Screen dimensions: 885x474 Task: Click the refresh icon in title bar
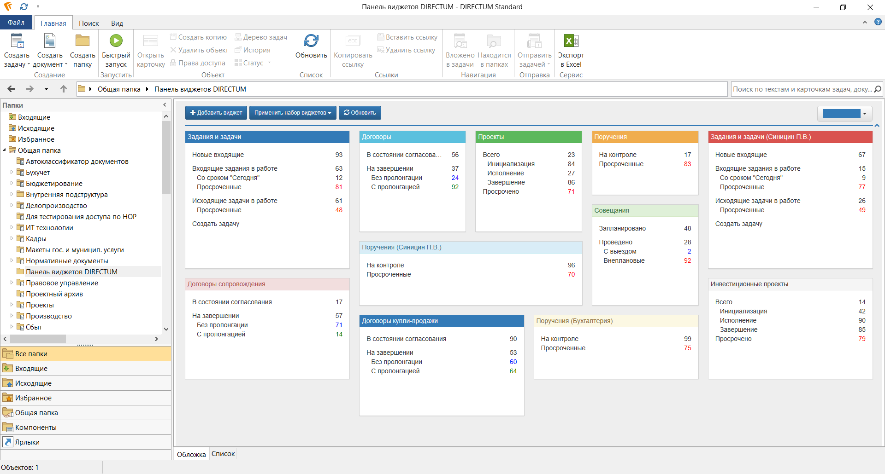[24, 6]
